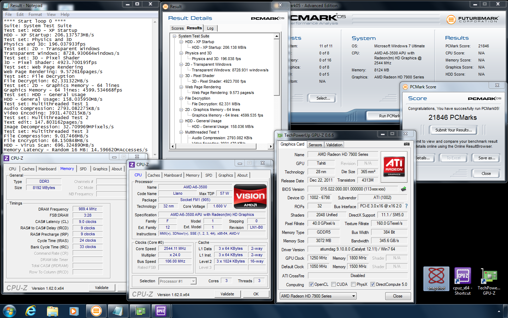Click the AMD Vision logo in CPU-Z

click(250, 196)
